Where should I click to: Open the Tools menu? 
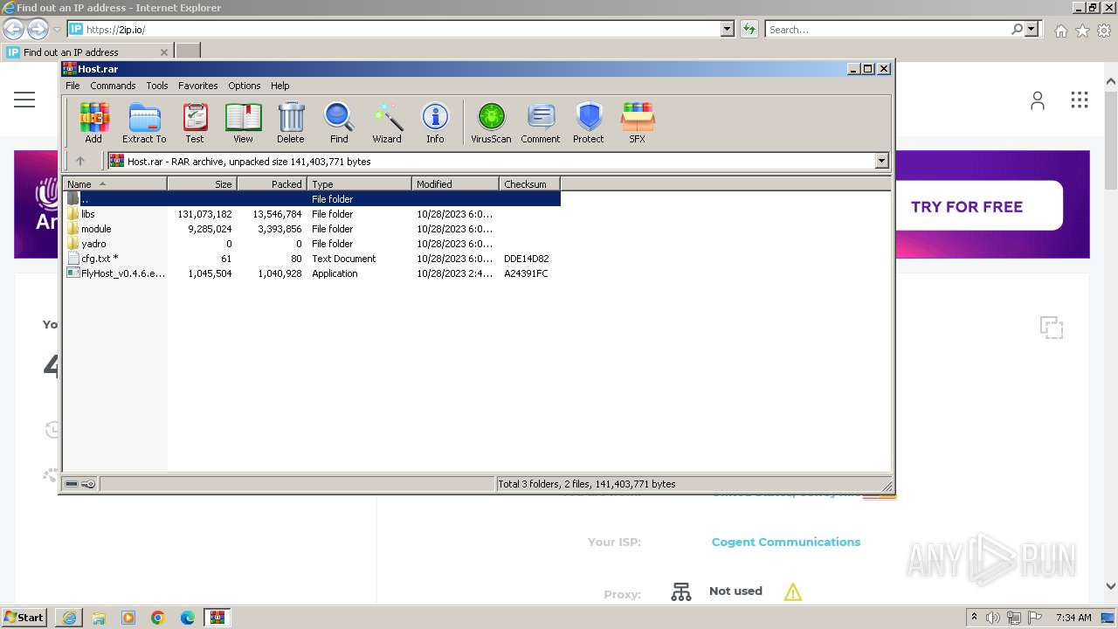[157, 86]
